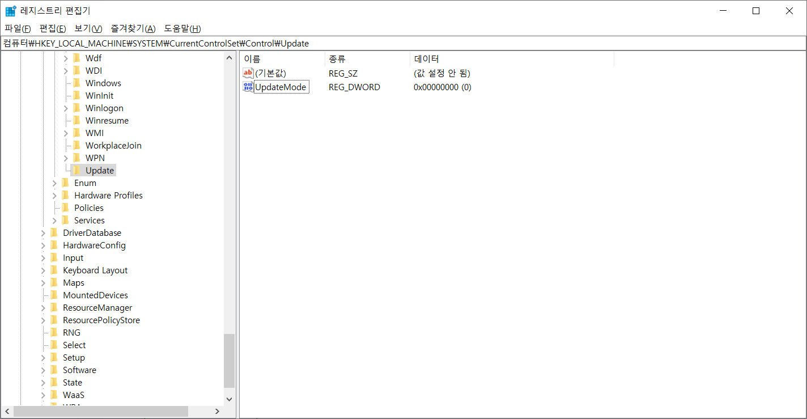Click the tree vertical scrollbar thumb

click(x=229, y=360)
